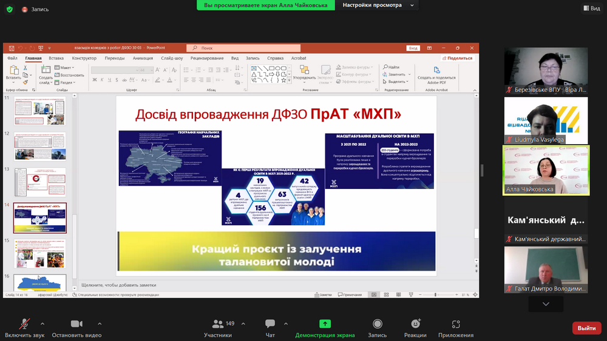The height and width of the screenshot is (341, 607).
Task: Switch to Слайд-шоу ribbon tab
Action: [172, 58]
